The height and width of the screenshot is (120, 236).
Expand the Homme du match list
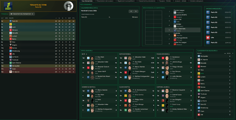pos(88,87)
